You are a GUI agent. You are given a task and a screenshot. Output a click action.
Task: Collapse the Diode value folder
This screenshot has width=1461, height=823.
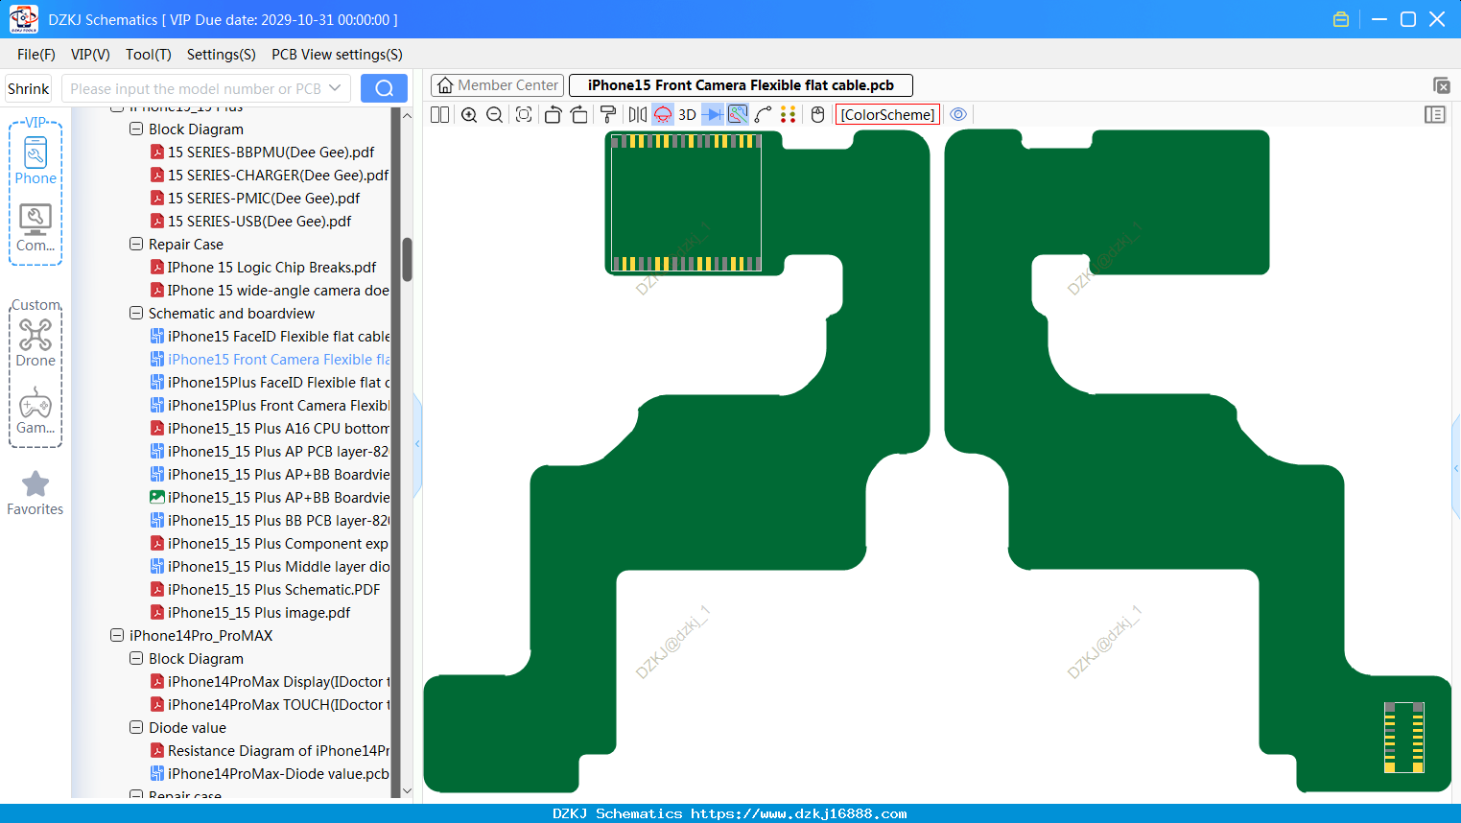click(136, 727)
